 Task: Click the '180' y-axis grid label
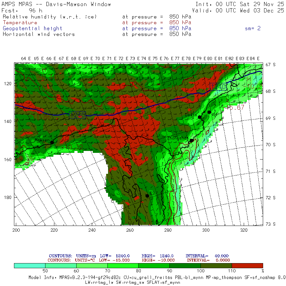[8, 198]
